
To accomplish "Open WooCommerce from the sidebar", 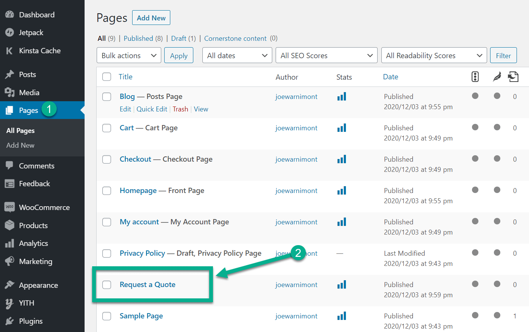I will coord(45,207).
